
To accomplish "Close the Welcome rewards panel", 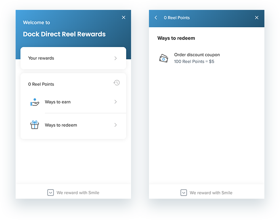I will click(123, 18).
